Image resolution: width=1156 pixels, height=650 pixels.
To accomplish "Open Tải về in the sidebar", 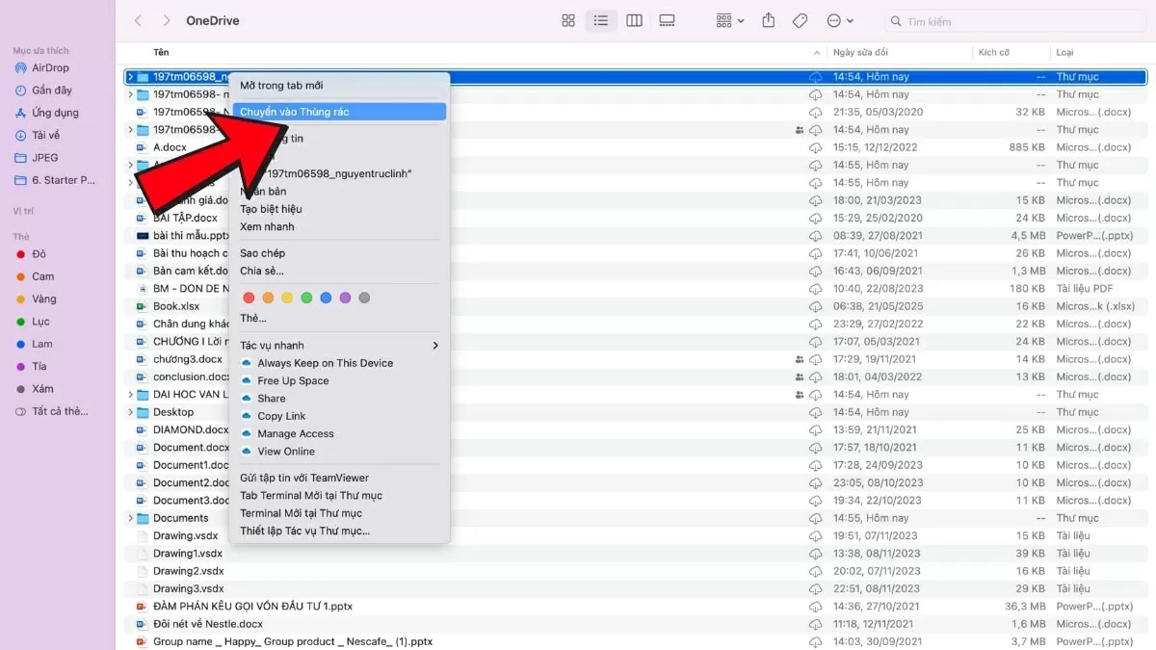I will tap(45, 136).
